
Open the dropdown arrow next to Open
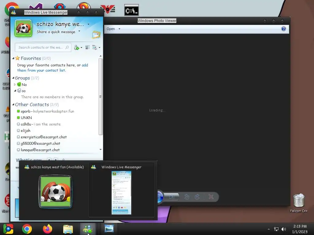119,29
